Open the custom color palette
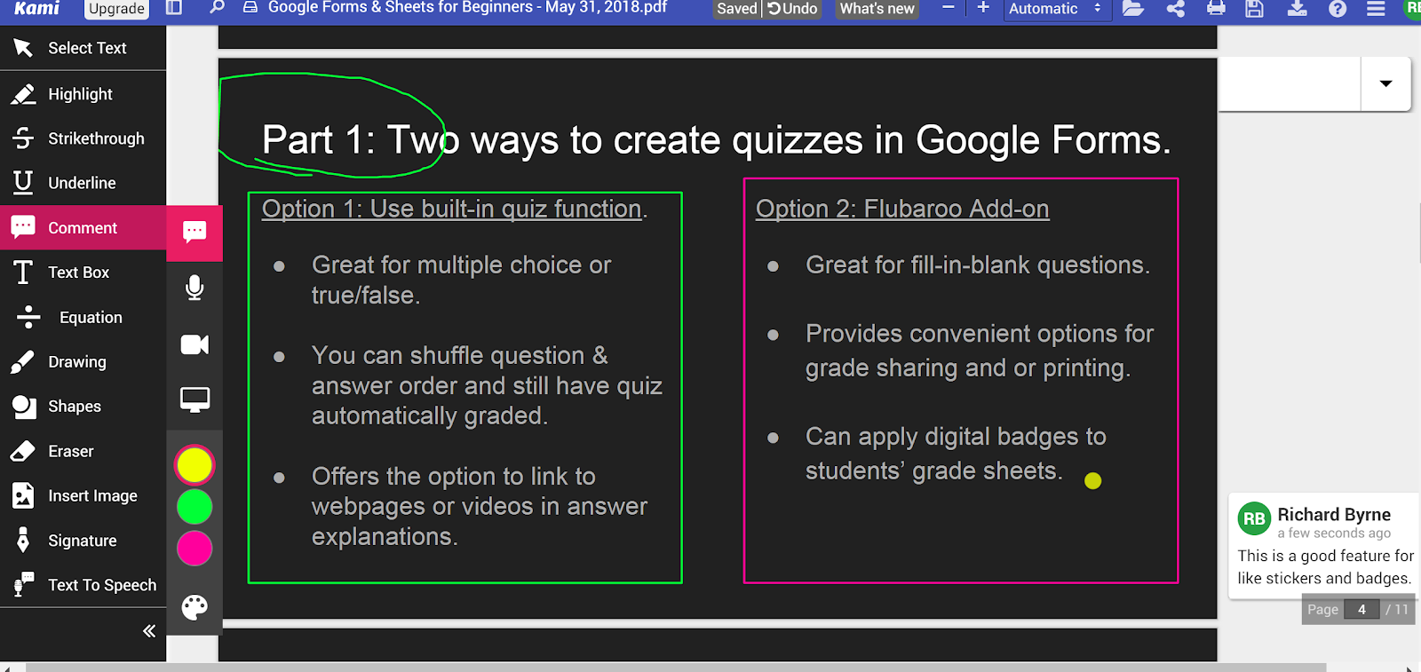The width and height of the screenshot is (1421, 672). point(194,607)
